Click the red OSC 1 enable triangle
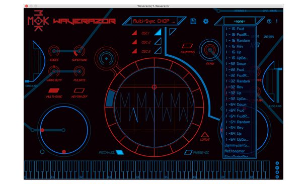This screenshot has height=184, width=307. tap(134, 33)
